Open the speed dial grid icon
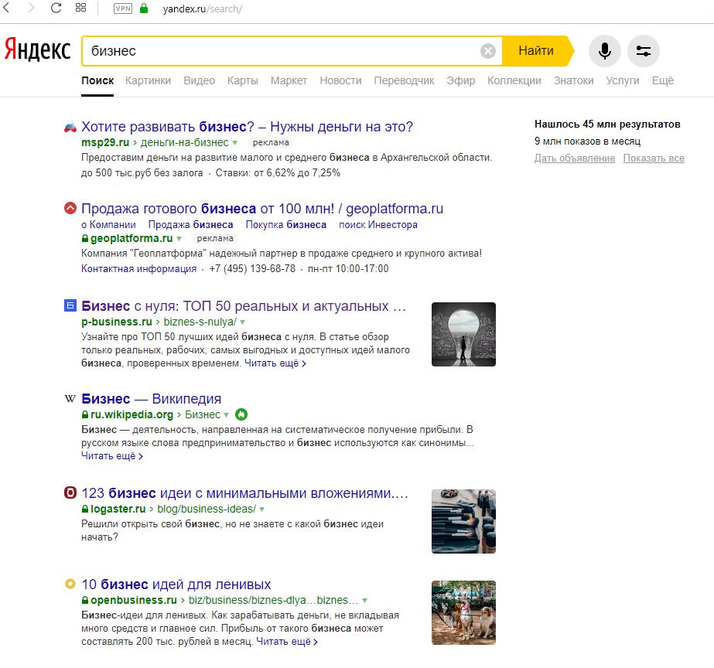714x668 pixels. (80, 8)
